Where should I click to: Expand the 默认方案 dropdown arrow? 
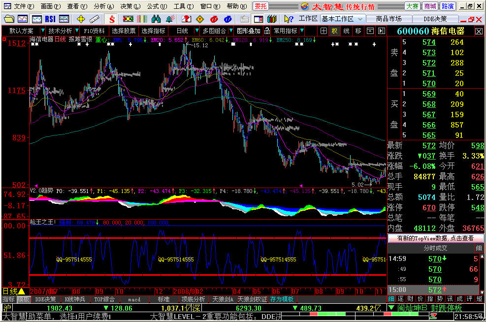click(x=43, y=31)
